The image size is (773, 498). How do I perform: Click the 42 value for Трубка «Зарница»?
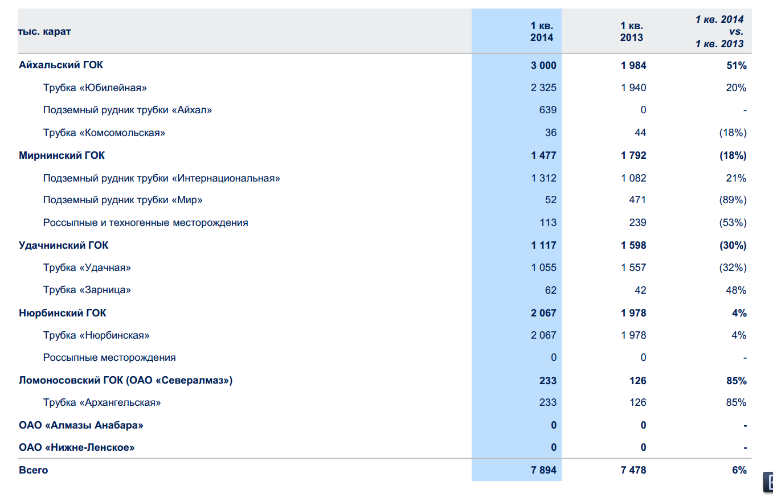(x=640, y=290)
